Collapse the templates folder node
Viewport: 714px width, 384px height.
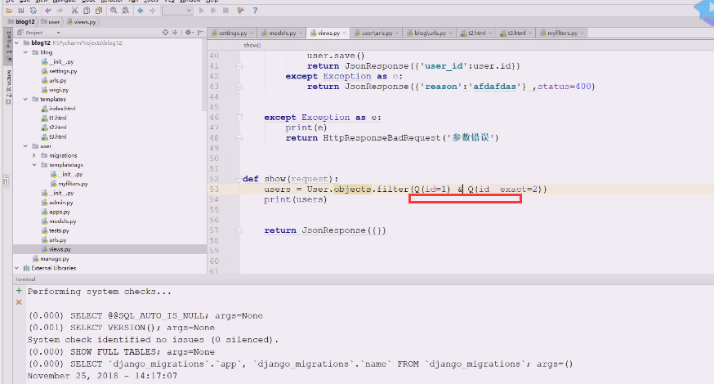[25, 100]
